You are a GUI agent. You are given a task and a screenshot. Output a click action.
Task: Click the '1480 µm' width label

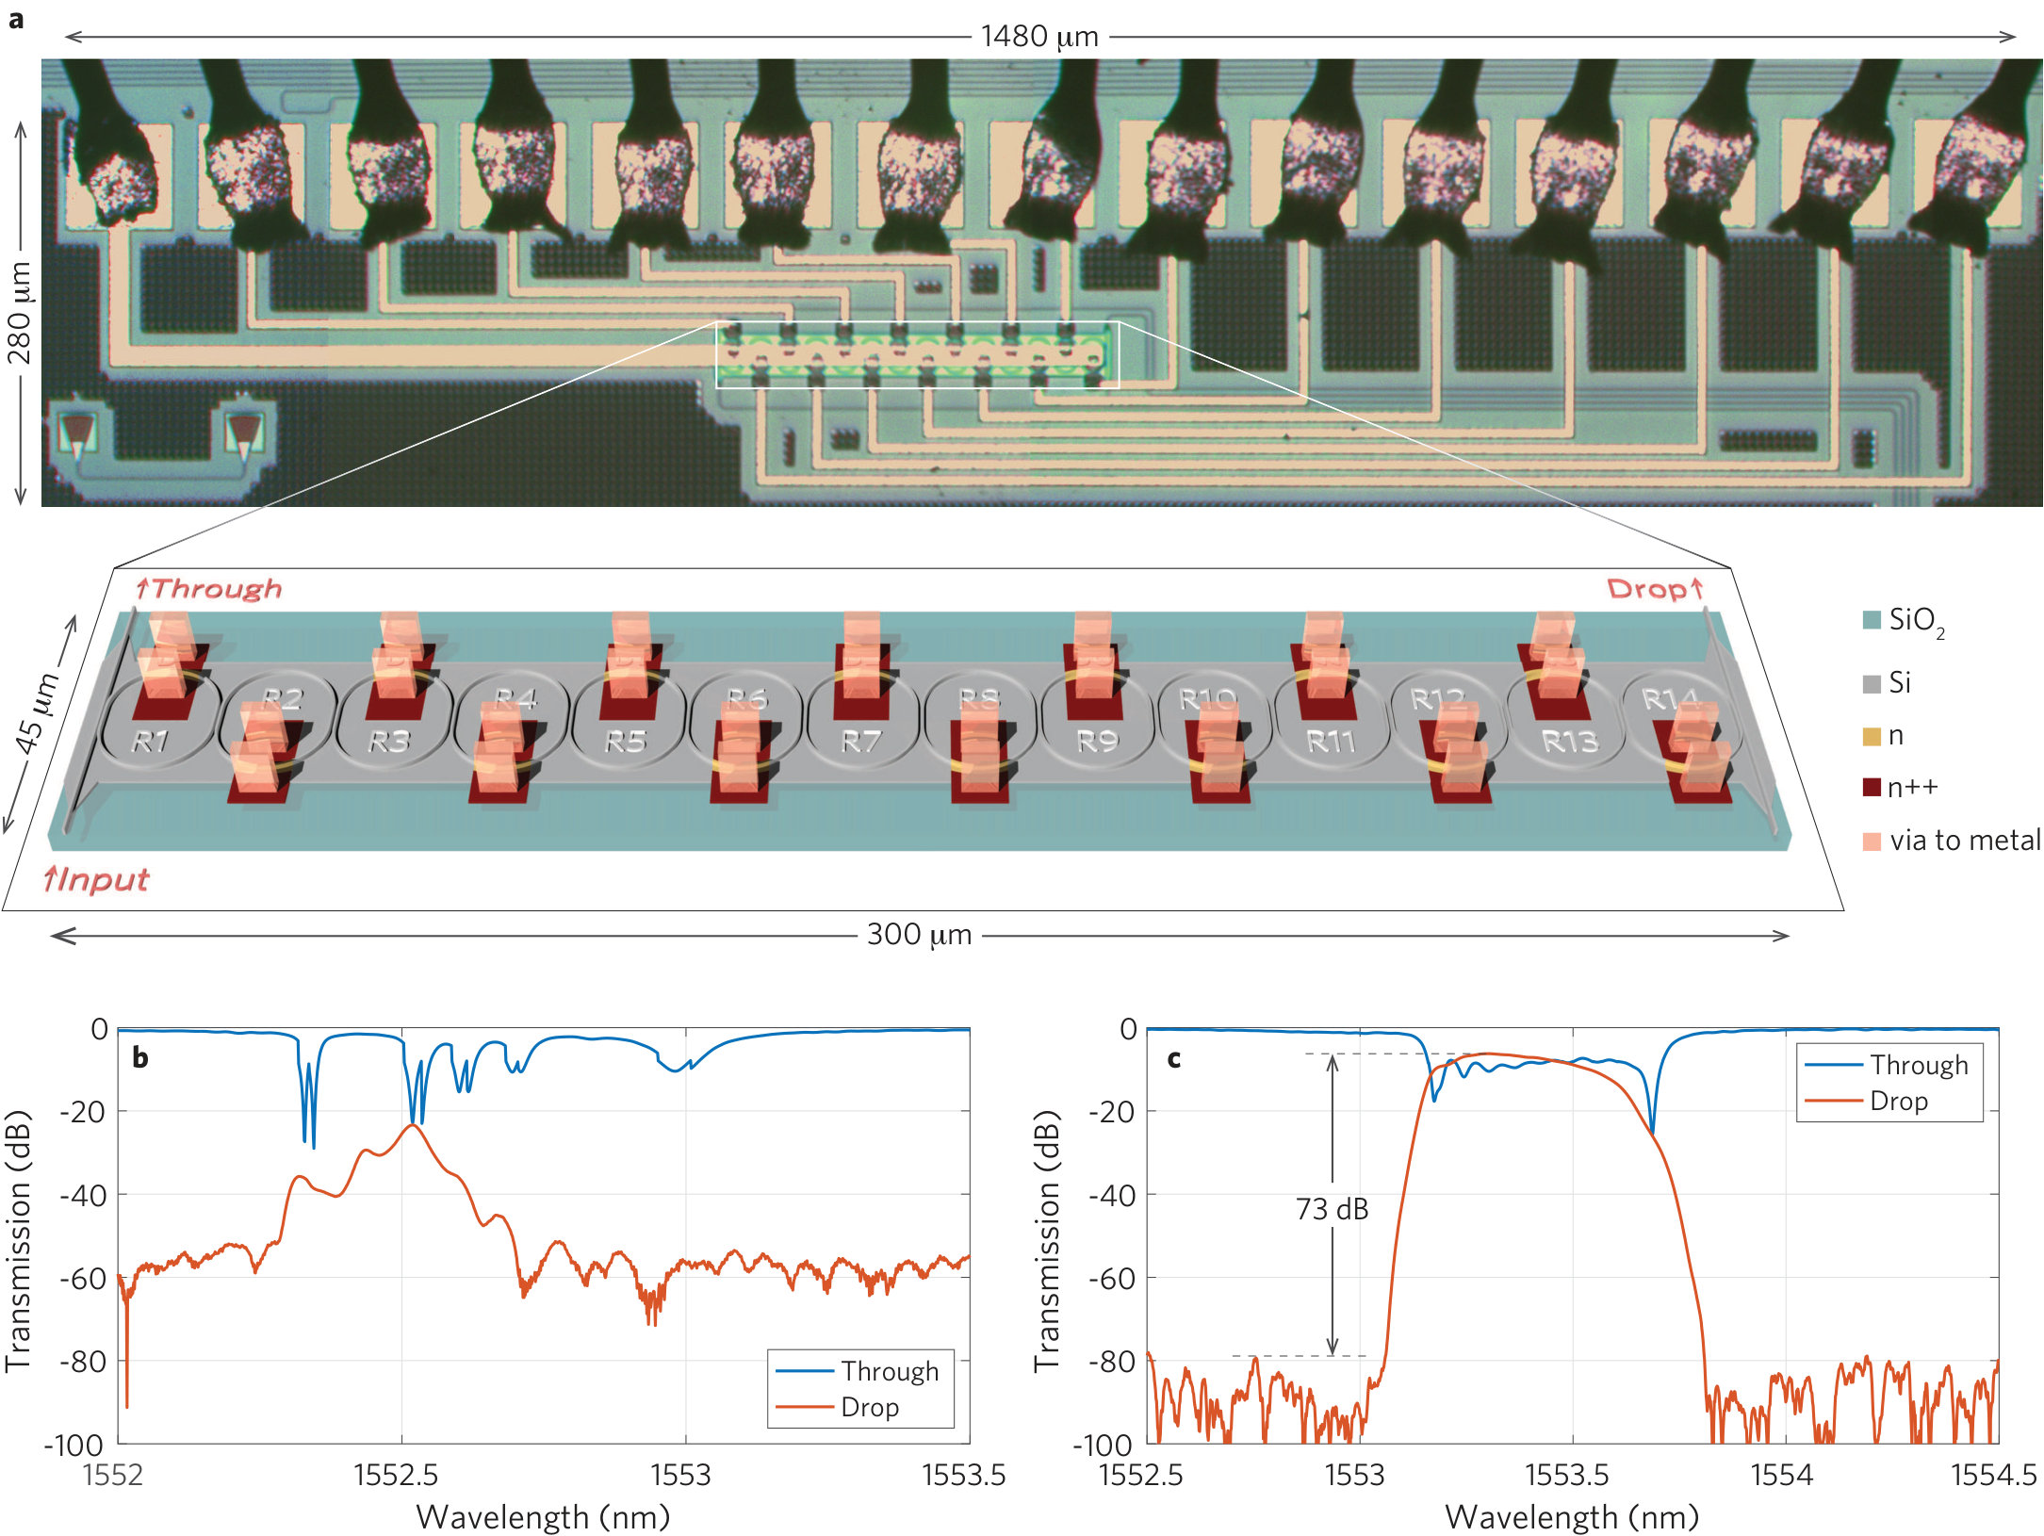[1039, 36]
